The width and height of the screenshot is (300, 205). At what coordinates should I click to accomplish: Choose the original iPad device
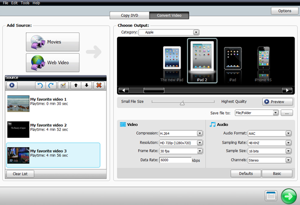(232, 64)
